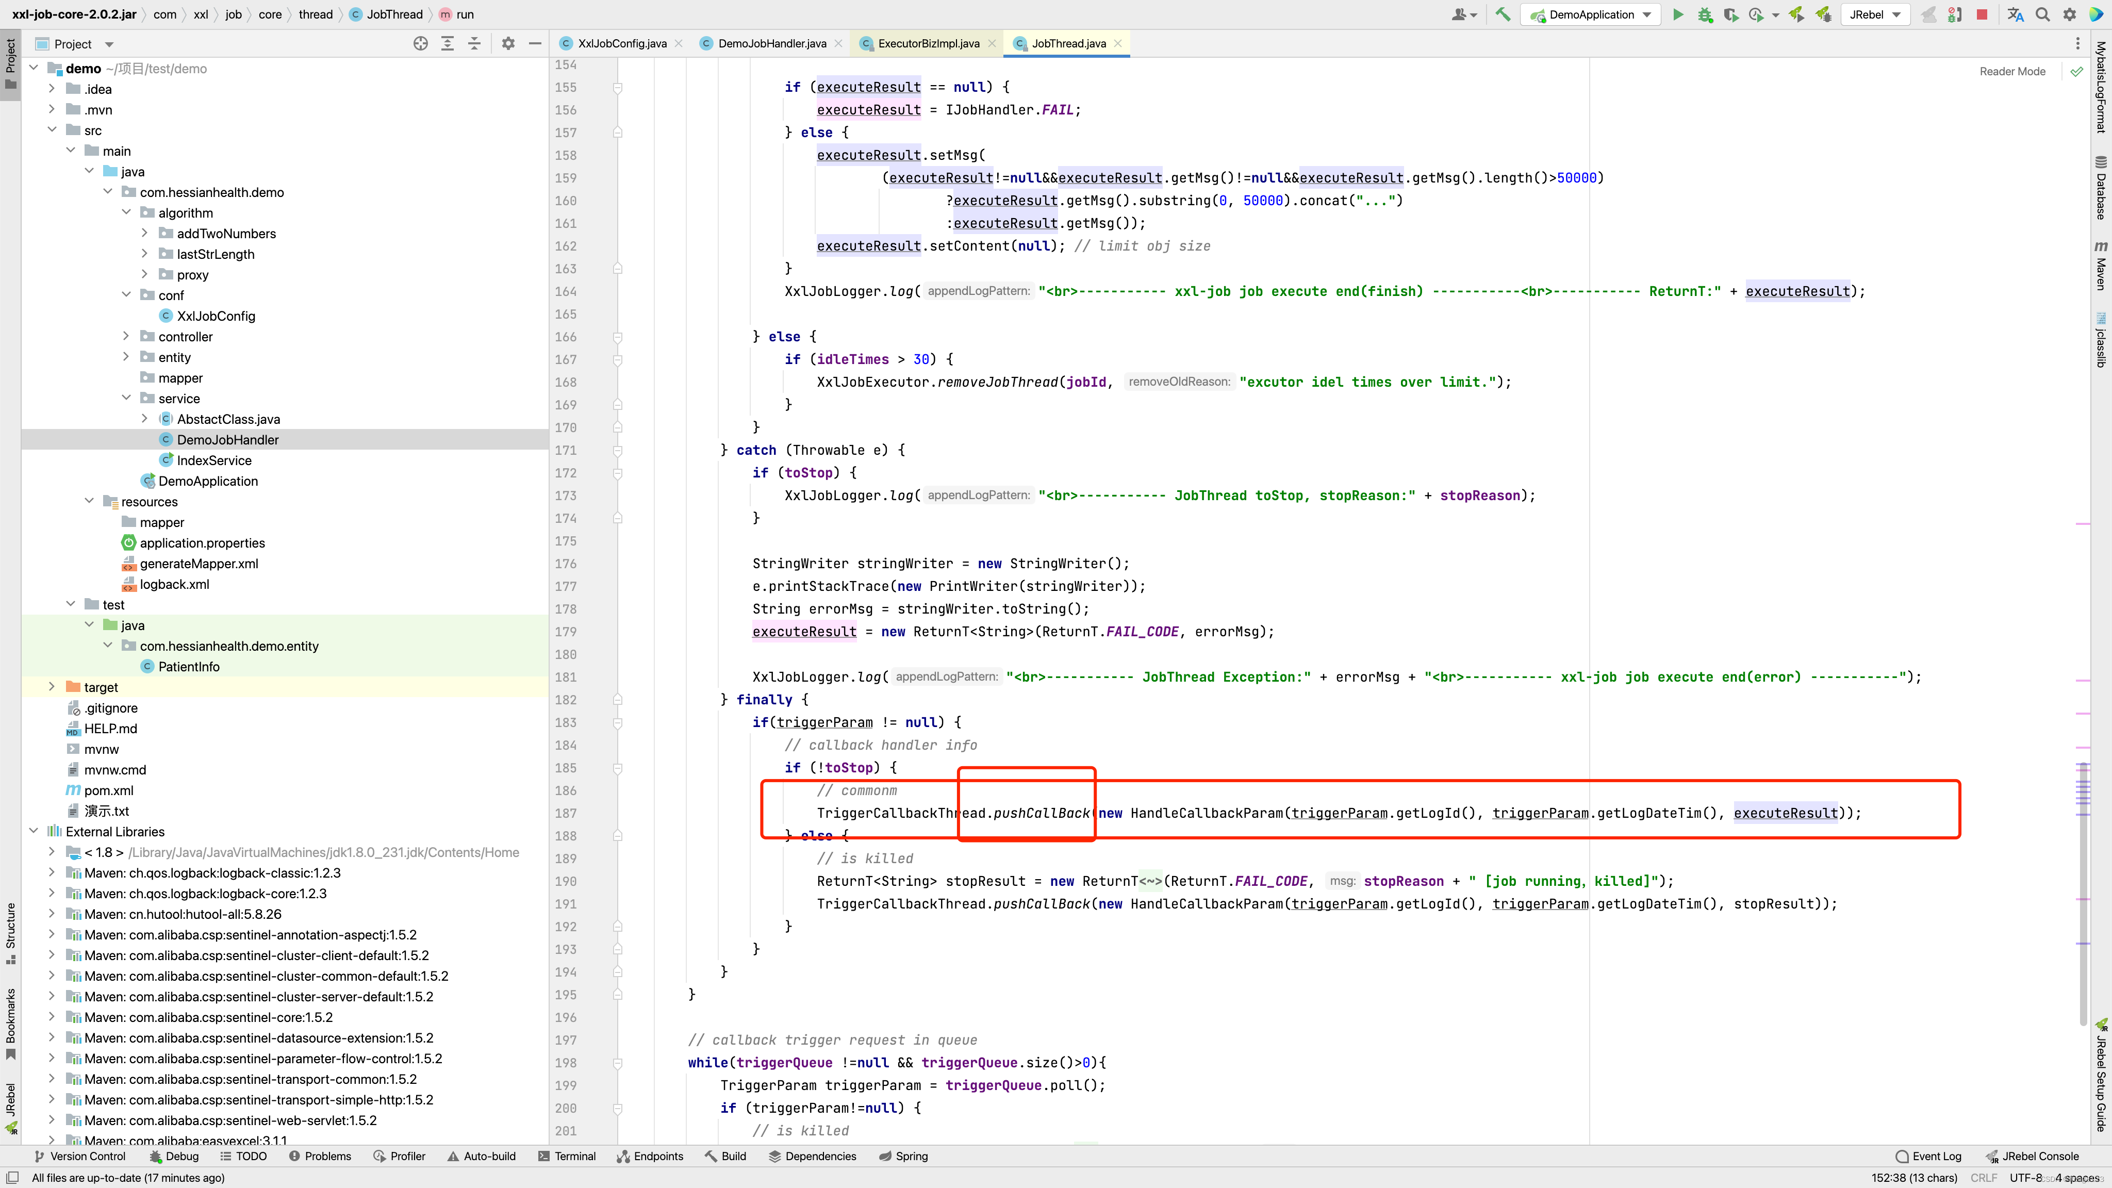Open JRebel Setup Guide panel
Screen dimensions: 2112x1188
click(x=2101, y=1076)
